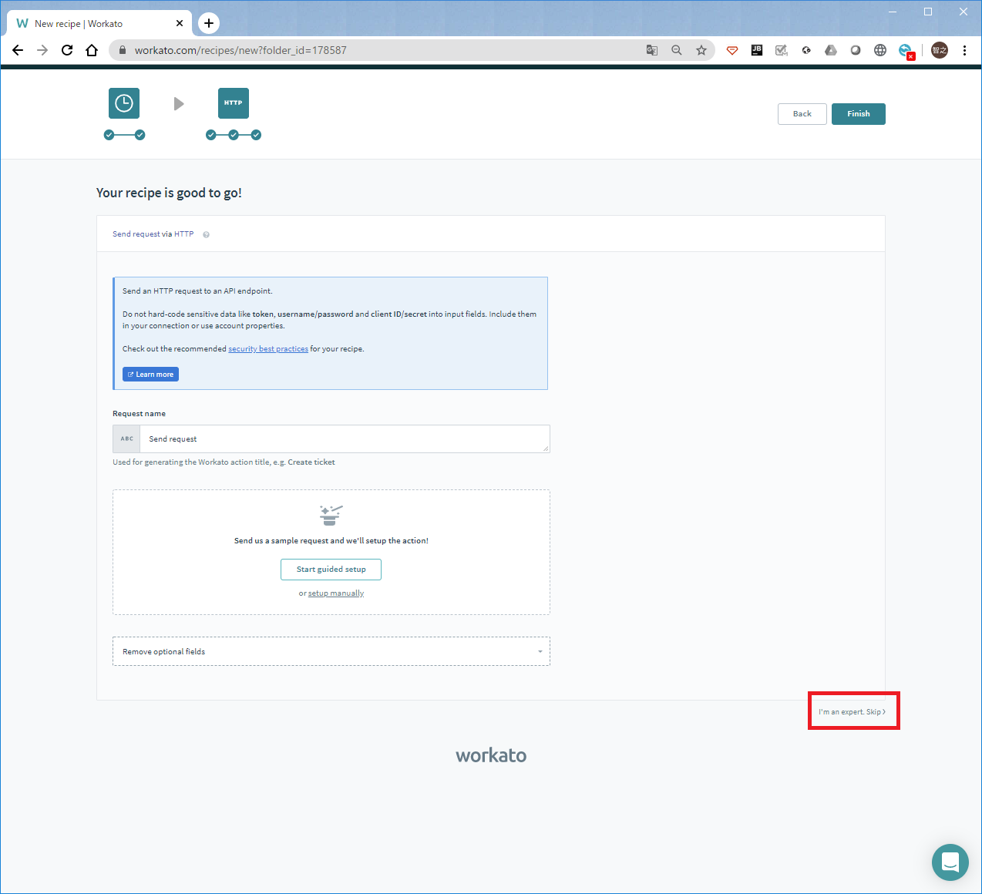This screenshot has height=894, width=982.
Task: Bookmark this page with the star icon
Action: 701,50
